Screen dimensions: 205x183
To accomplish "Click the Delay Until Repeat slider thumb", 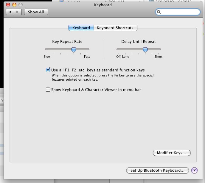I will click(145, 50).
